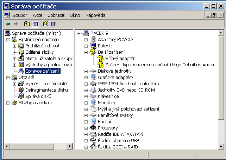Click the IEEE 1394 Bus host controllers icon
Screen dimensions: 226x160
pyautogui.click(x=93, y=84)
